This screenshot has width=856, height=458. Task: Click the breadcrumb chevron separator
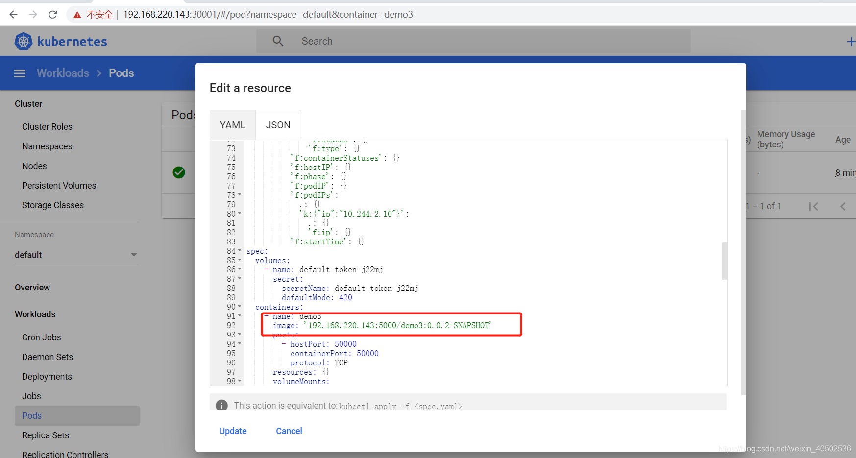99,73
